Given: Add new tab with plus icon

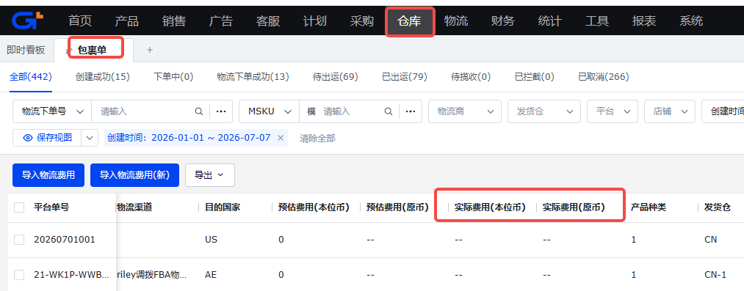Looking at the screenshot, I should [x=150, y=50].
